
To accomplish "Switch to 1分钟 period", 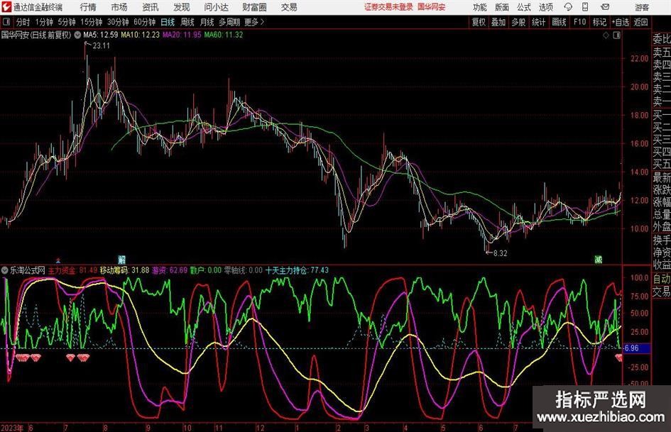I will (x=44, y=22).
